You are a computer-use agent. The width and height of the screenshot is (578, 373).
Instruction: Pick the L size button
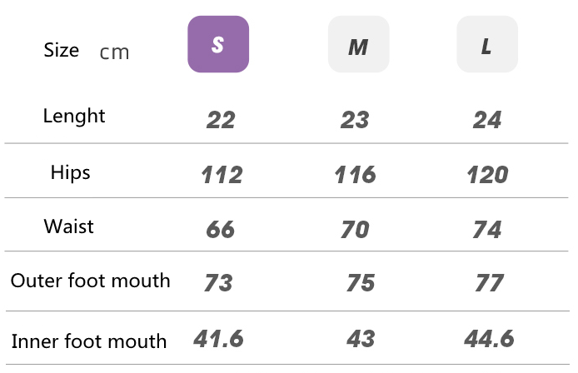[x=487, y=44]
